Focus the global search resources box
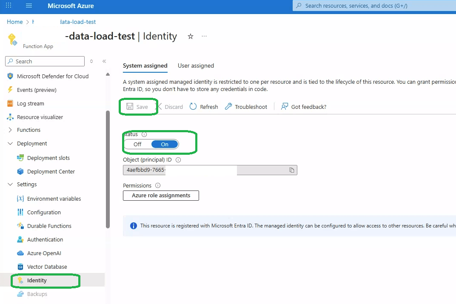This screenshot has width=456, height=304. click(x=374, y=6)
